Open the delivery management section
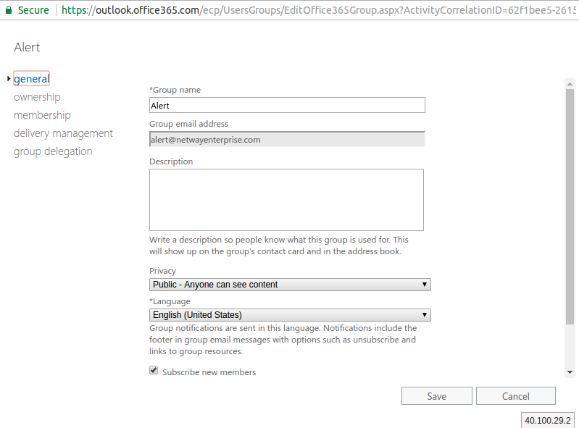579x428 pixels. (x=63, y=133)
